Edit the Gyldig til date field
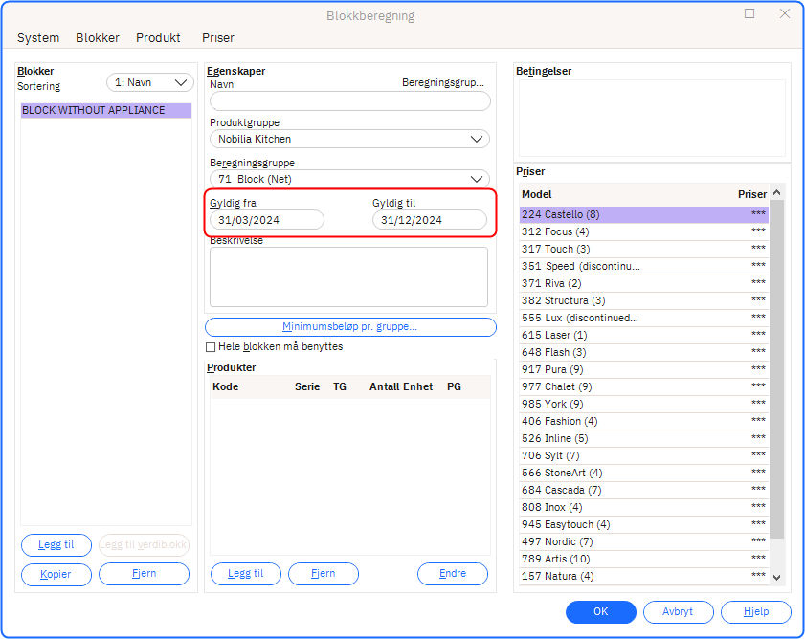The image size is (805, 639). (429, 220)
